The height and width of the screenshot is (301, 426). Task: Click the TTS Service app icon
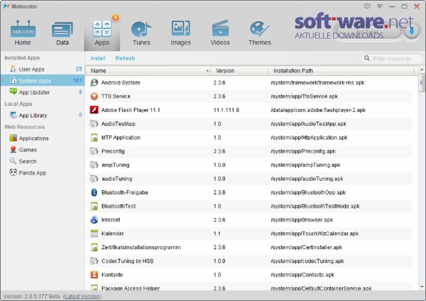pos(94,96)
